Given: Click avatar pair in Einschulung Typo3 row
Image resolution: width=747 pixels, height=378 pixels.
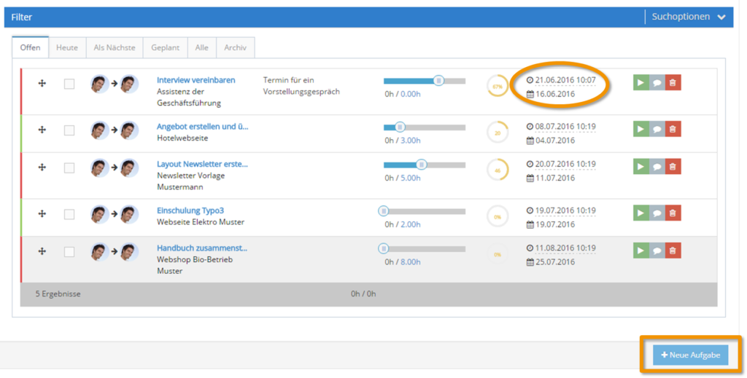Looking at the screenshot, I should click(115, 214).
